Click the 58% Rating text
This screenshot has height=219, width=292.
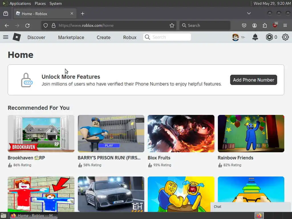92,165
